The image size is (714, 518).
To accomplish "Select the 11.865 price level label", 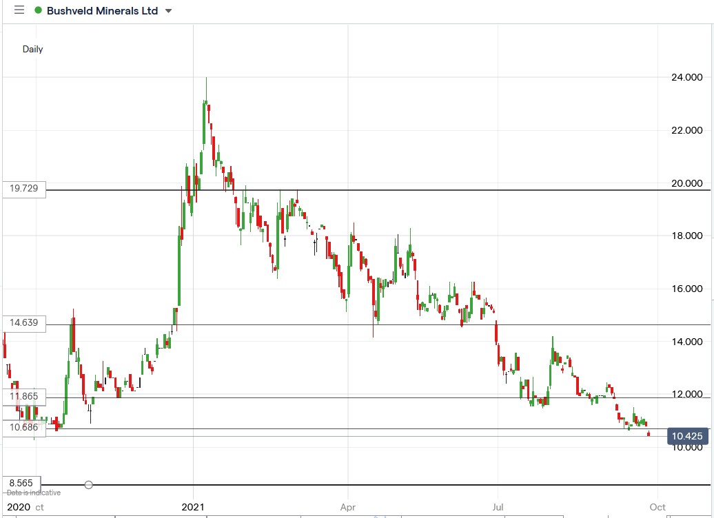I will click(23, 397).
